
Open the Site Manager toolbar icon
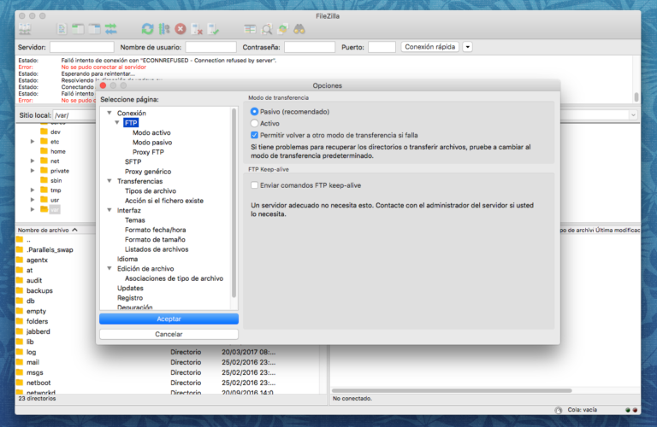click(25, 29)
